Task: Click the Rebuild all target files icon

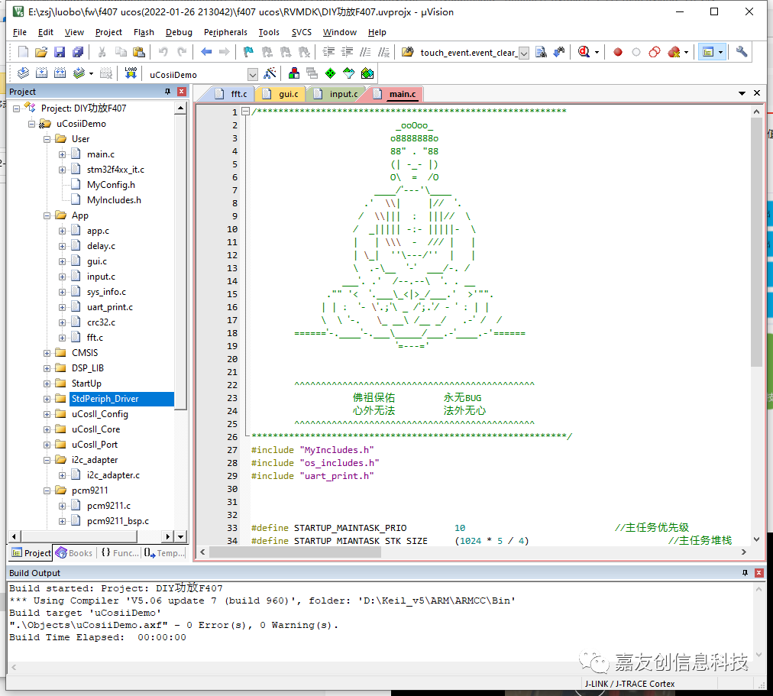Action: click(x=60, y=73)
